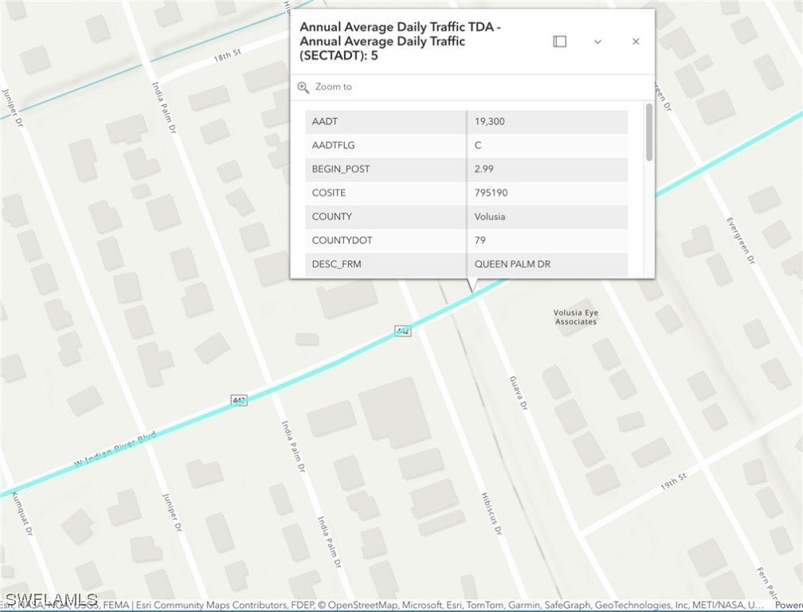Click the popup's vertical scrollbar
The height and width of the screenshot is (612, 803).
(649, 132)
